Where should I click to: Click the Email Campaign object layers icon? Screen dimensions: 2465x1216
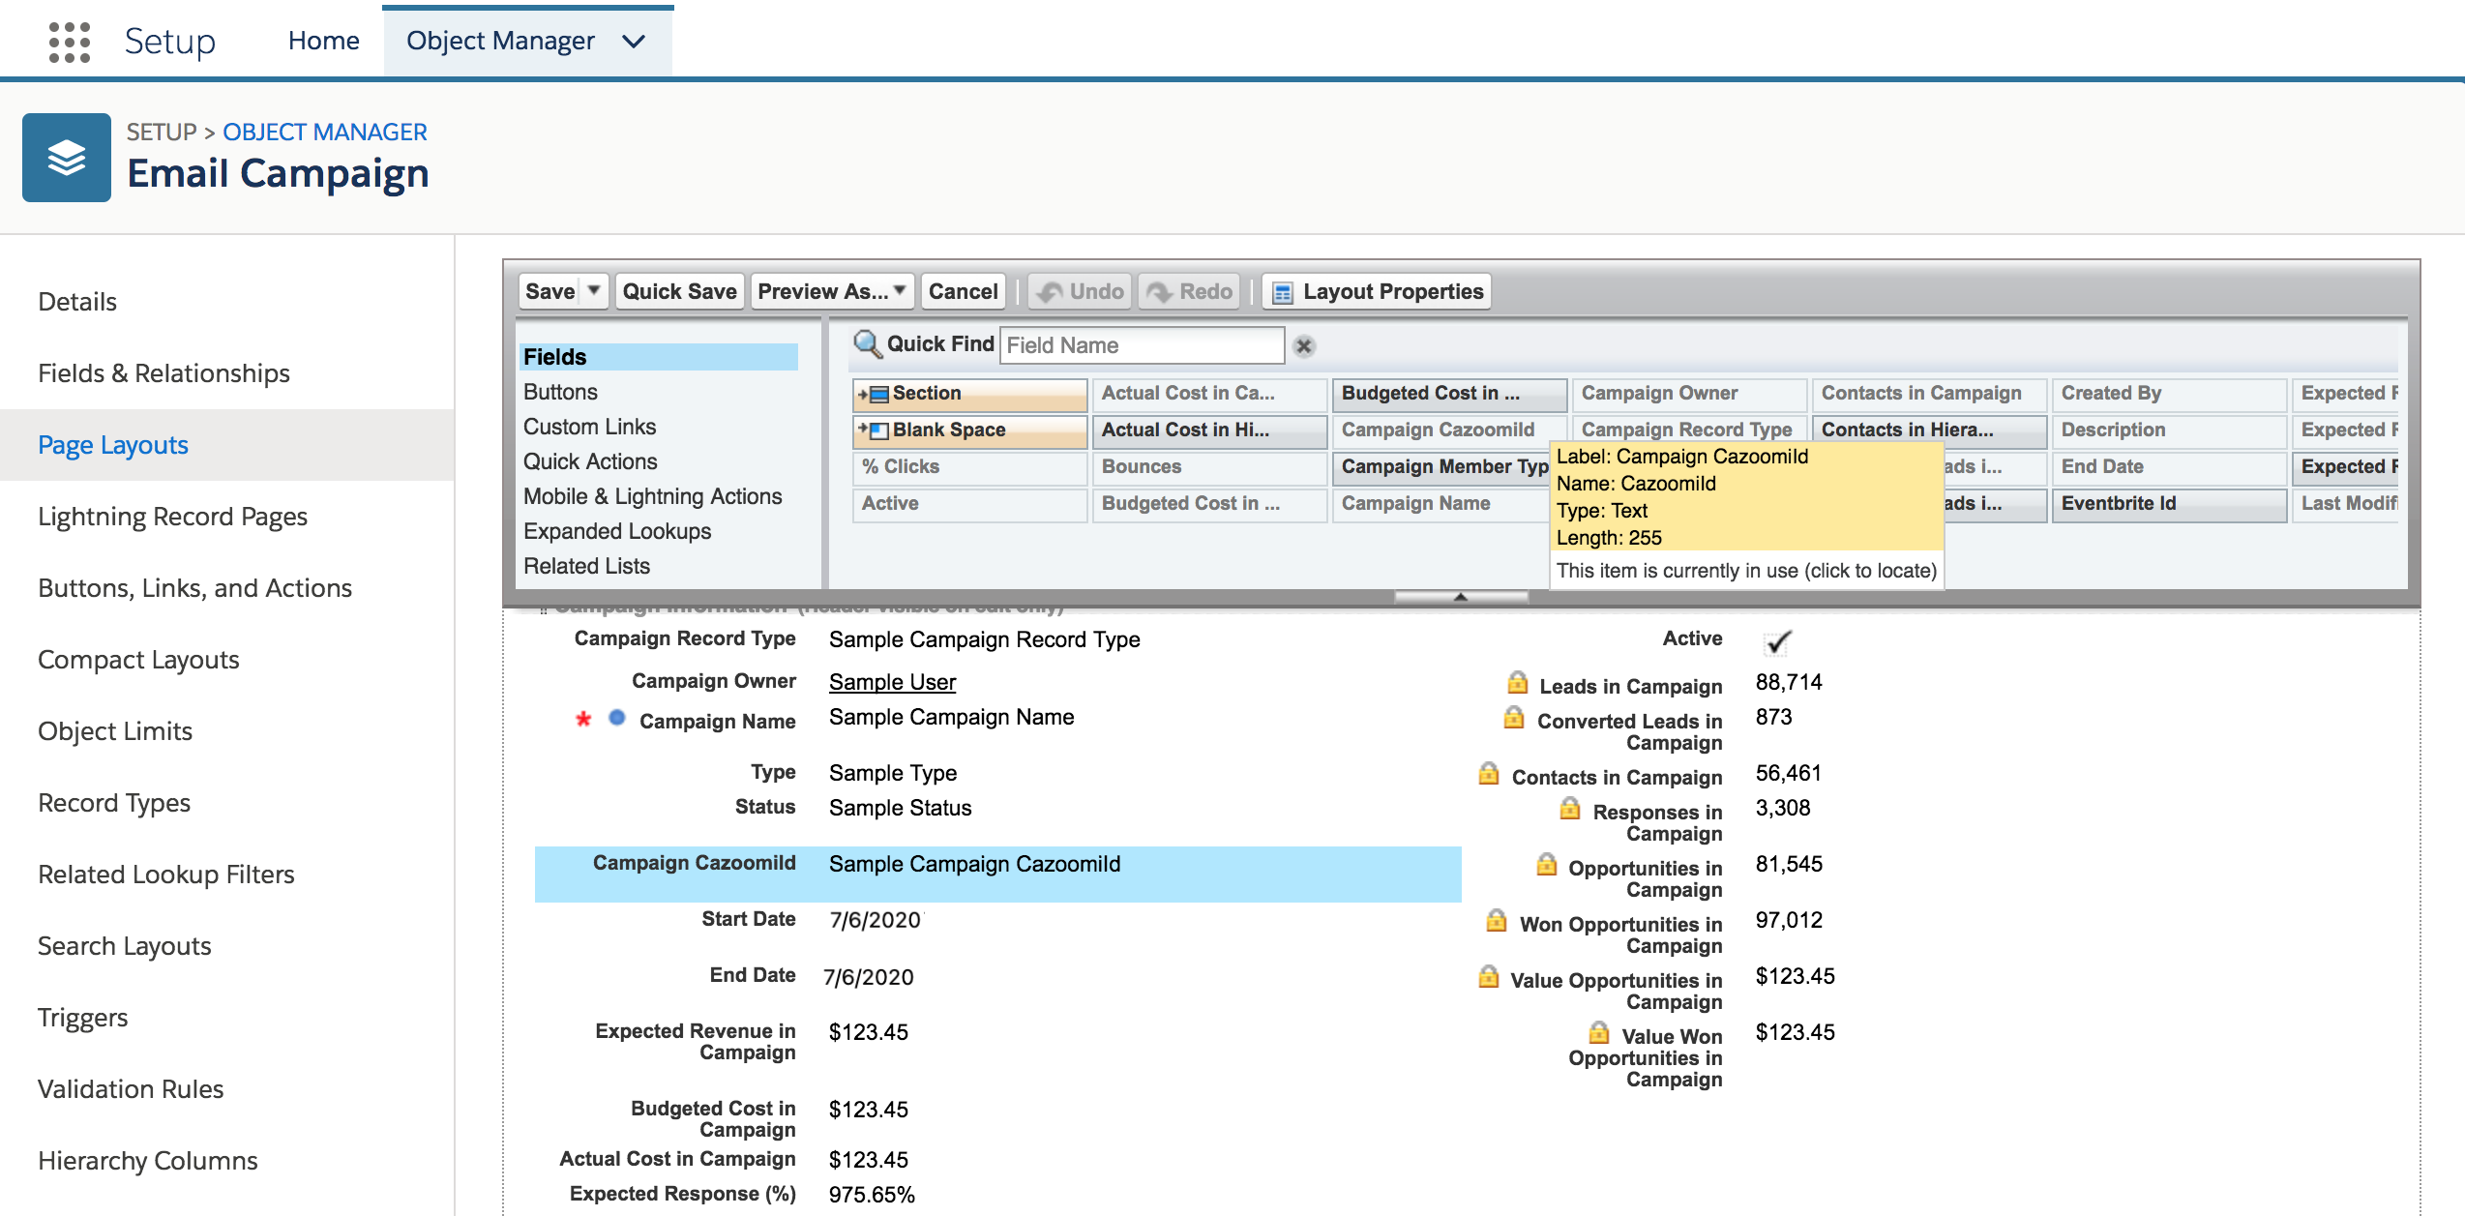tap(67, 158)
